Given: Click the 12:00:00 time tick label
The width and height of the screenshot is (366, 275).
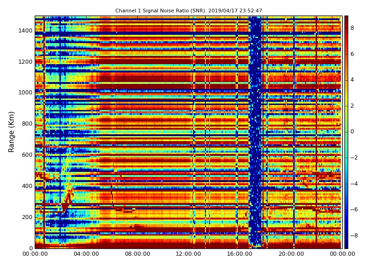Looking at the screenshot, I should click(188, 254).
